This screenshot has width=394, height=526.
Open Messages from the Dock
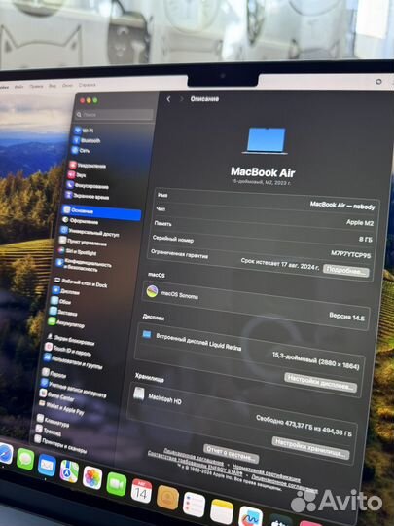[x=25, y=459]
